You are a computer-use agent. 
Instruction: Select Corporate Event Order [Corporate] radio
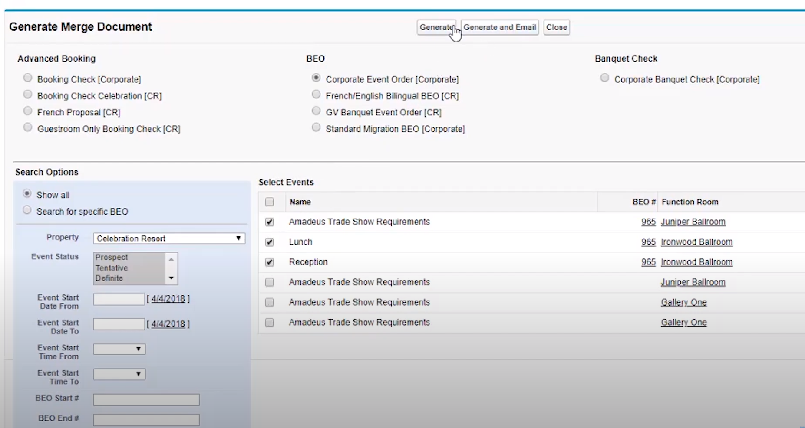point(316,78)
